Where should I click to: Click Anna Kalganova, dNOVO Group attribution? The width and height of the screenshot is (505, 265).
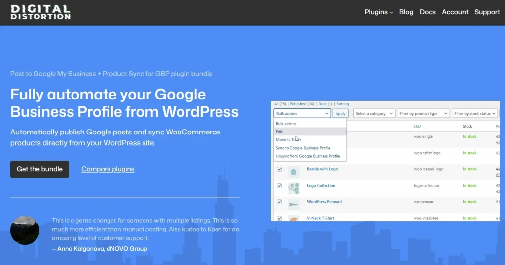100,249
